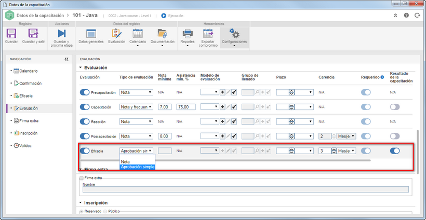Collapse the Evaluación section expander

pyautogui.click(x=81, y=67)
